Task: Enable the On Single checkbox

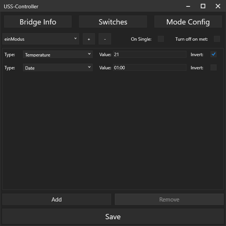Action: 161,39
